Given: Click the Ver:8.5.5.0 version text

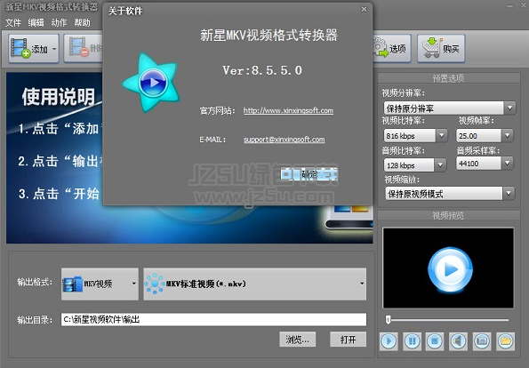Looking at the screenshot, I should coord(262,70).
